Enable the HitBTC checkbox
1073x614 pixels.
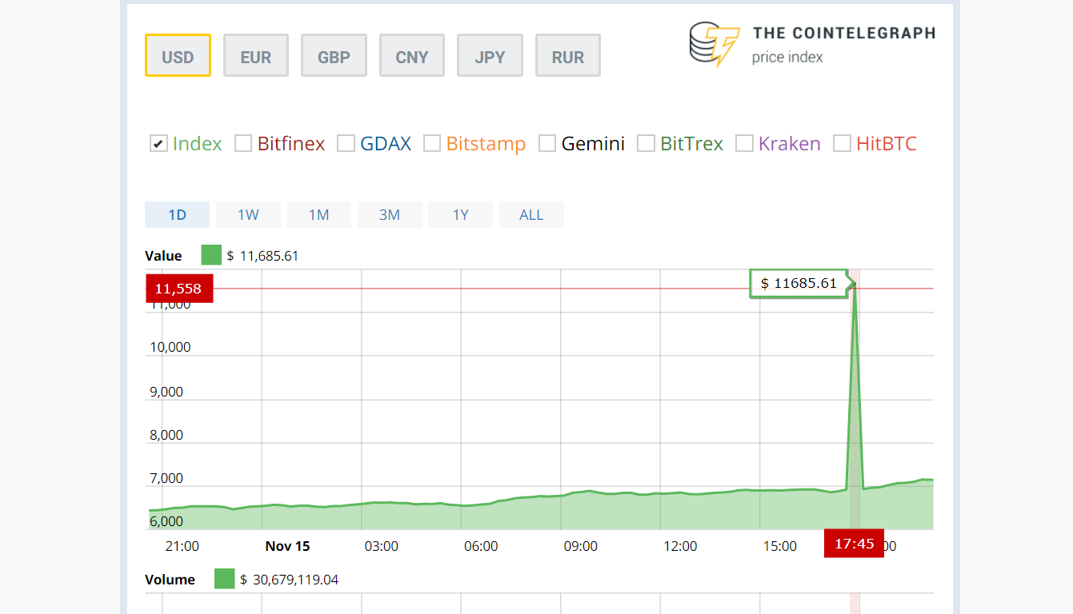842,144
